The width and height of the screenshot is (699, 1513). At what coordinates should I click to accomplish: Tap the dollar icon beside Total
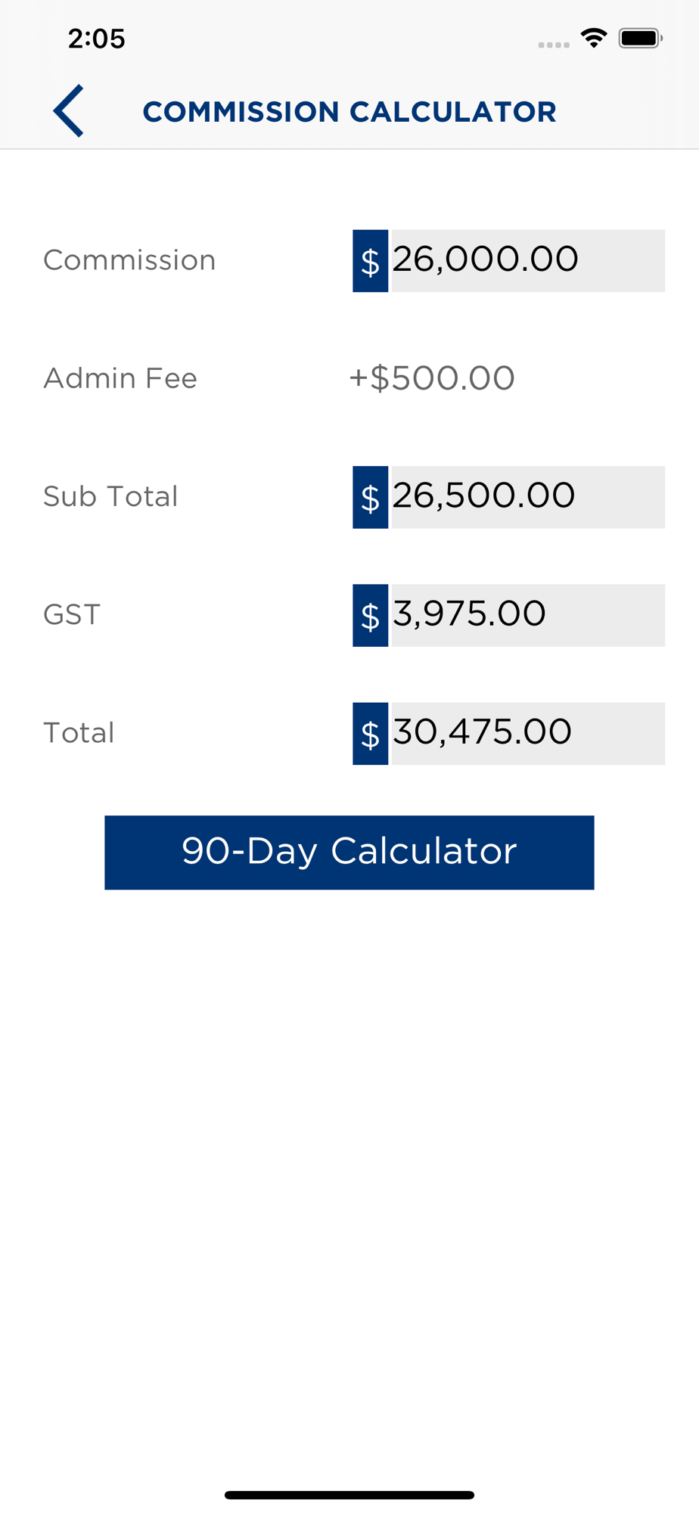click(370, 733)
